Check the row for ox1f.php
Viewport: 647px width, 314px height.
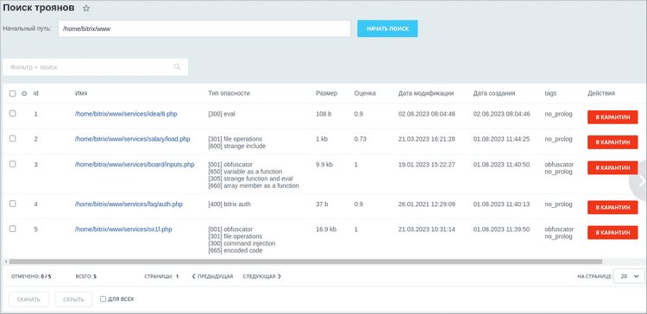pos(12,229)
